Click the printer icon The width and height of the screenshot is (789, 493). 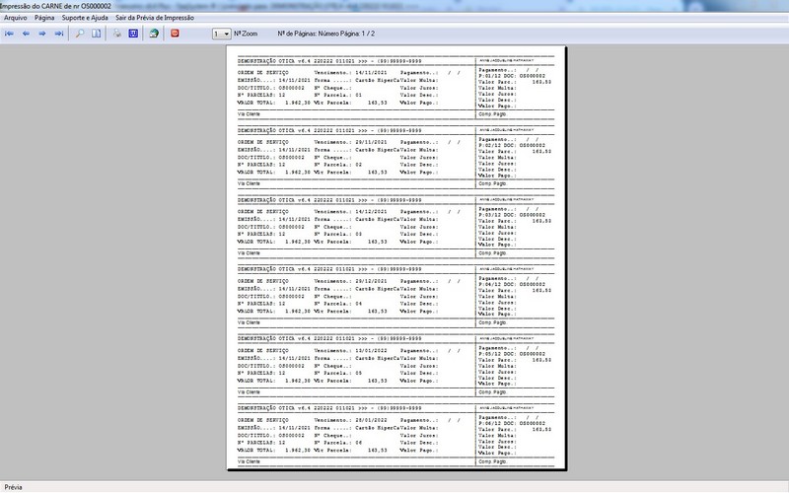click(116, 34)
